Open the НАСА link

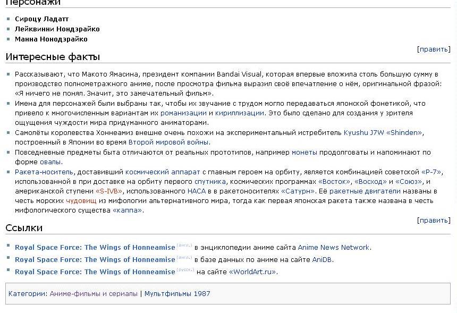pyautogui.click(x=196, y=191)
